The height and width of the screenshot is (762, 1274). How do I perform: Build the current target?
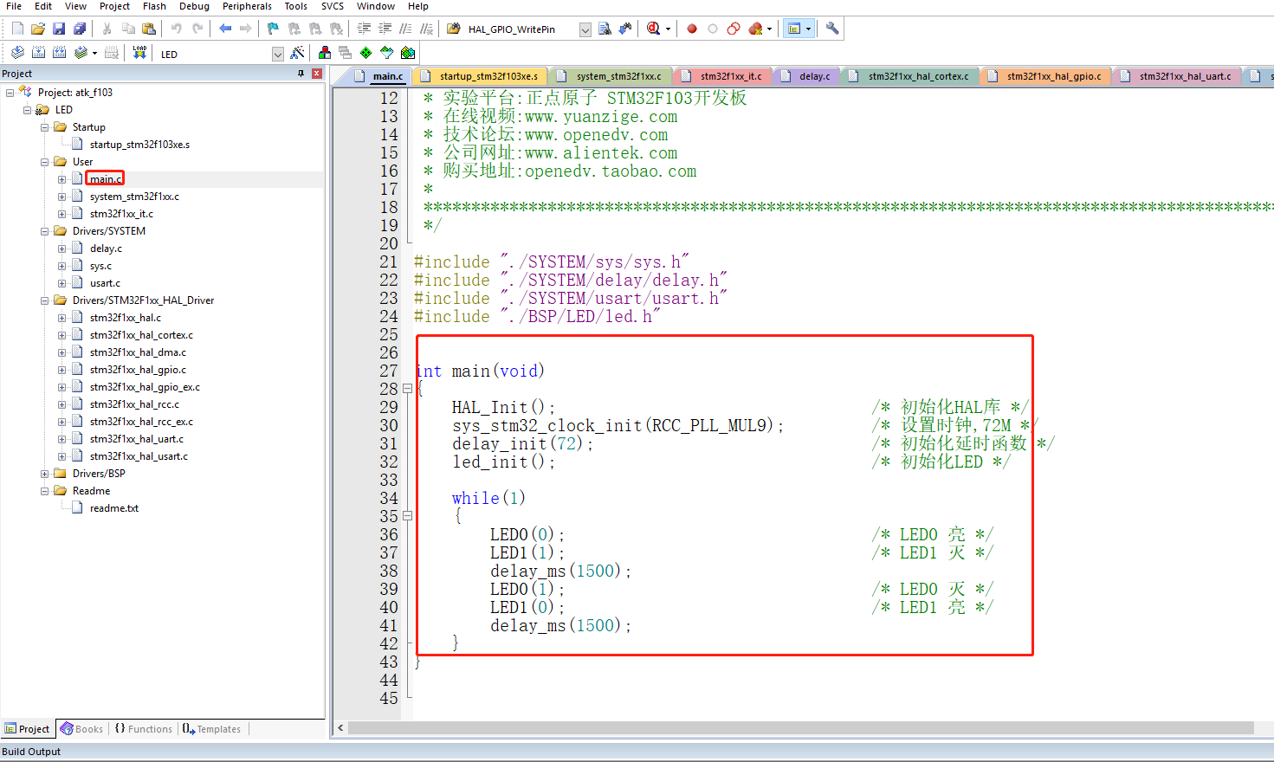(x=38, y=52)
